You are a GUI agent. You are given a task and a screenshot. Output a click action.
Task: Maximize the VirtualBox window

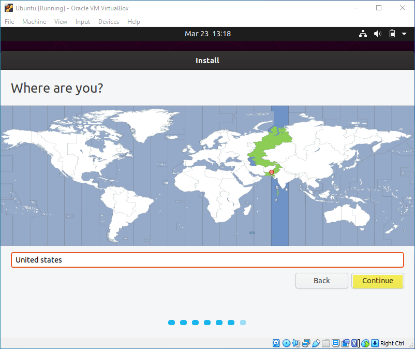click(379, 8)
